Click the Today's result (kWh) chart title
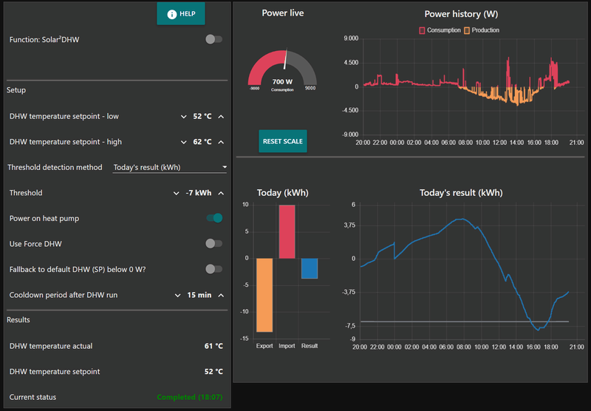This screenshot has height=411, width=591. tap(461, 193)
